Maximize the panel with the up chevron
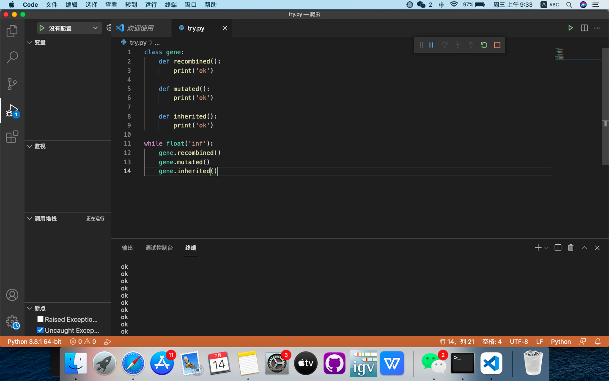This screenshot has width=609, height=381. tap(584, 248)
